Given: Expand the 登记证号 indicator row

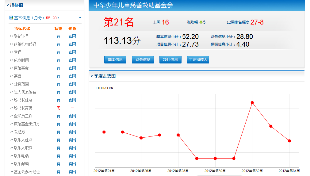Looking at the screenshot, I should click(x=19, y=36).
